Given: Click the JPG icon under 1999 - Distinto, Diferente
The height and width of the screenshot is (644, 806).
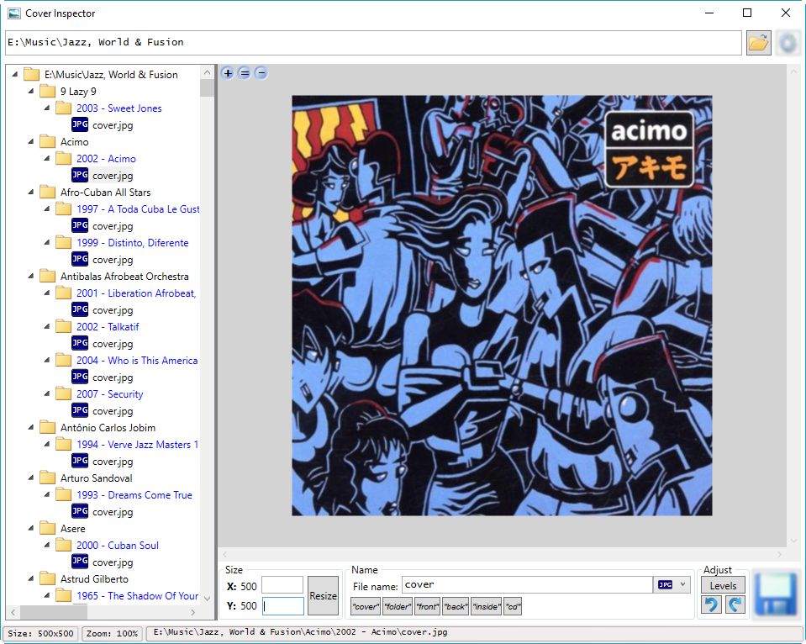Looking at the screenshot, I should point(80,259).
